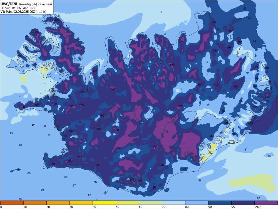Select the 81 humidity value off the southeast coast
Image resolution: width=278 pixels, height=209 pixels.
coord(246,149)
